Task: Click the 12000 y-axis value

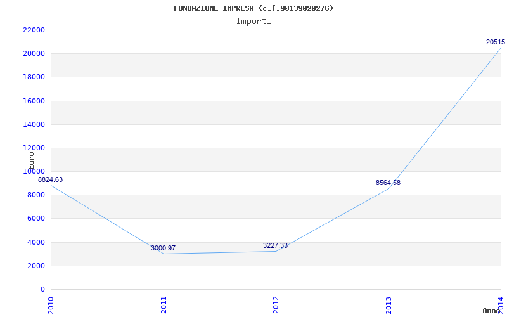Action: [x=34, y=148]
